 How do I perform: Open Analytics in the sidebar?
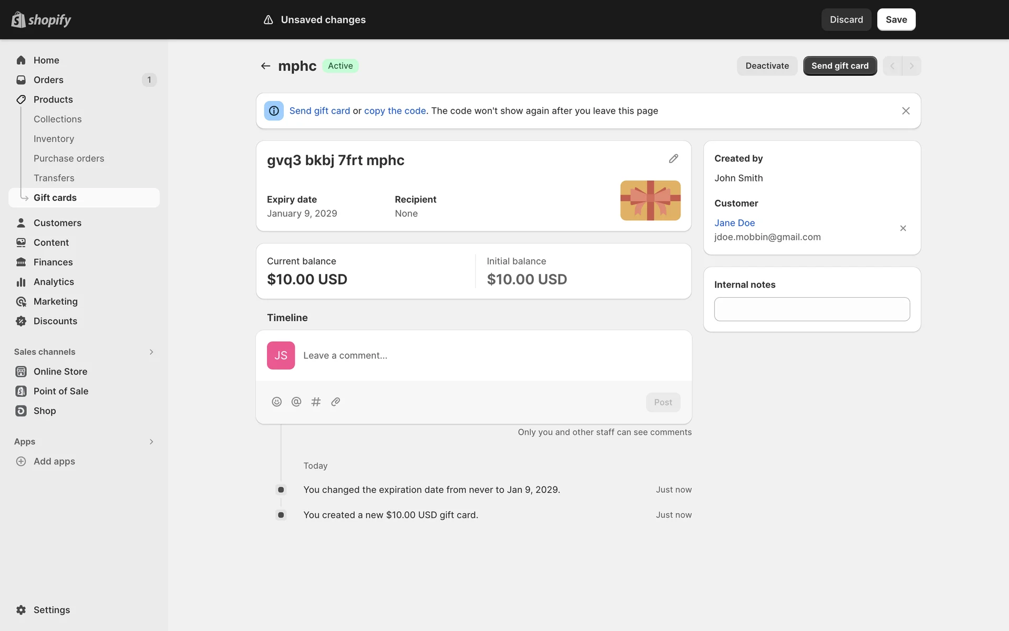(x=54, y=282)
